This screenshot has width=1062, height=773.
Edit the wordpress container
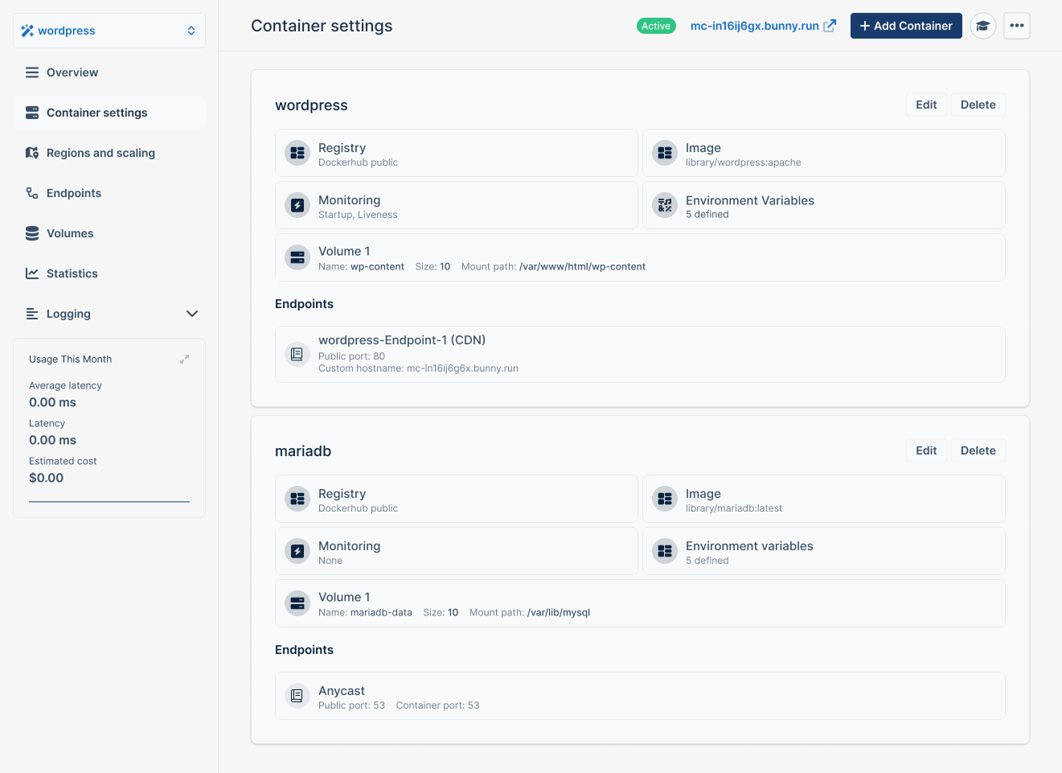point(926,105)
